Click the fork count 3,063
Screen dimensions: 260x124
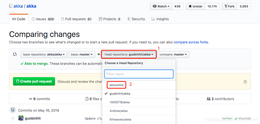[x=244, y=6]
